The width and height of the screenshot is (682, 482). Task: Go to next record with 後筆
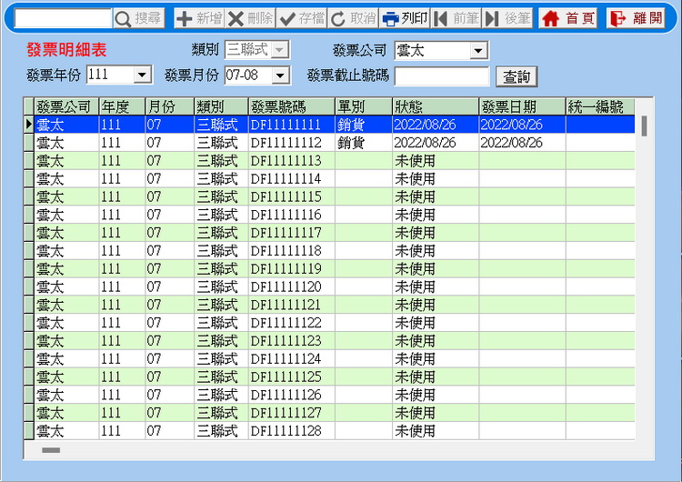coord(492,18)
